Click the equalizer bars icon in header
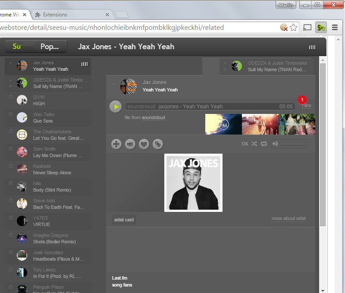 312,47
